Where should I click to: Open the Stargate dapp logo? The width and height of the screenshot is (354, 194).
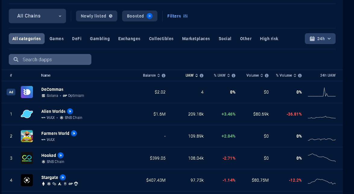pyautogui.click(x=27, y=180)
